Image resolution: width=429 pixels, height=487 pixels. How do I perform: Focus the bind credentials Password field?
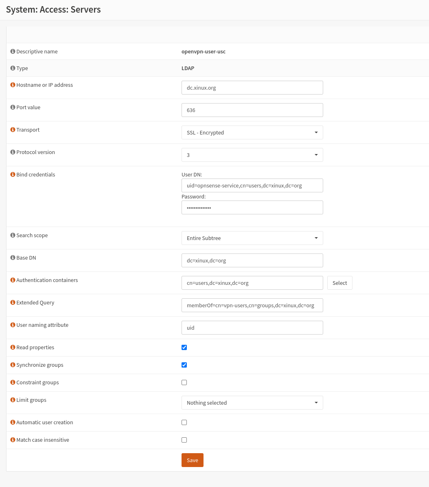252,207
